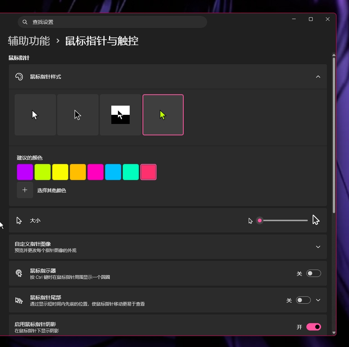Pick the lime green suggested color
The image size is (349, 347).
tap(43, 172)
